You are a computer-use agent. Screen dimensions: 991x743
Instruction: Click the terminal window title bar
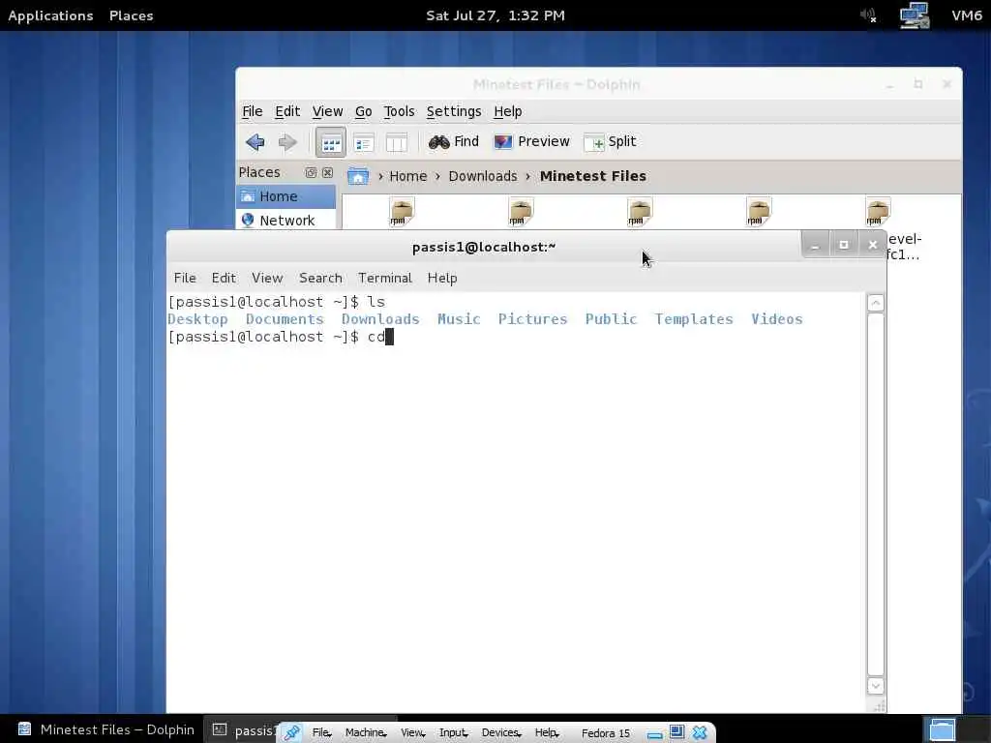[484, 247]
